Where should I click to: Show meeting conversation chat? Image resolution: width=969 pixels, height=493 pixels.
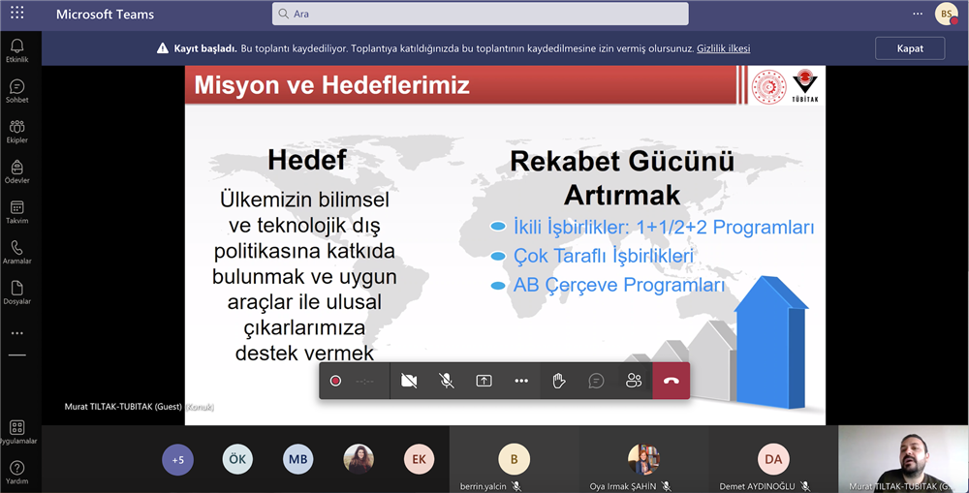pos(596,382)
